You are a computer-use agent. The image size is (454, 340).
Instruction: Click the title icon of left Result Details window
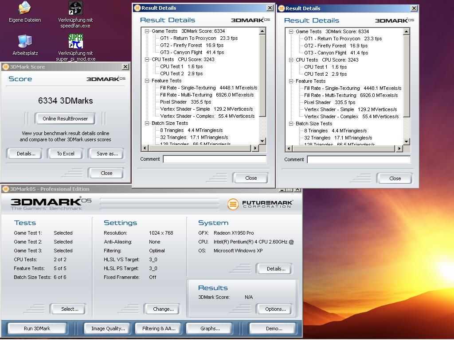point(137,8)
